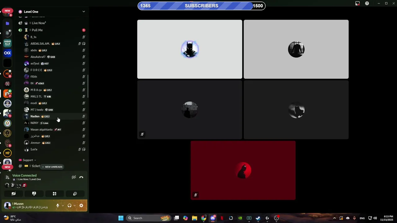
Task: Deafen with the headphones icon
Action: click(x=69, y=205)
